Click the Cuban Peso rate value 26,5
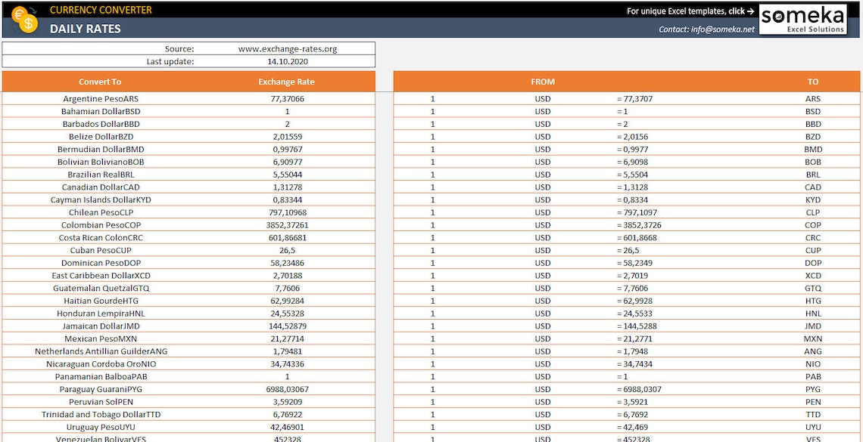 287,250
